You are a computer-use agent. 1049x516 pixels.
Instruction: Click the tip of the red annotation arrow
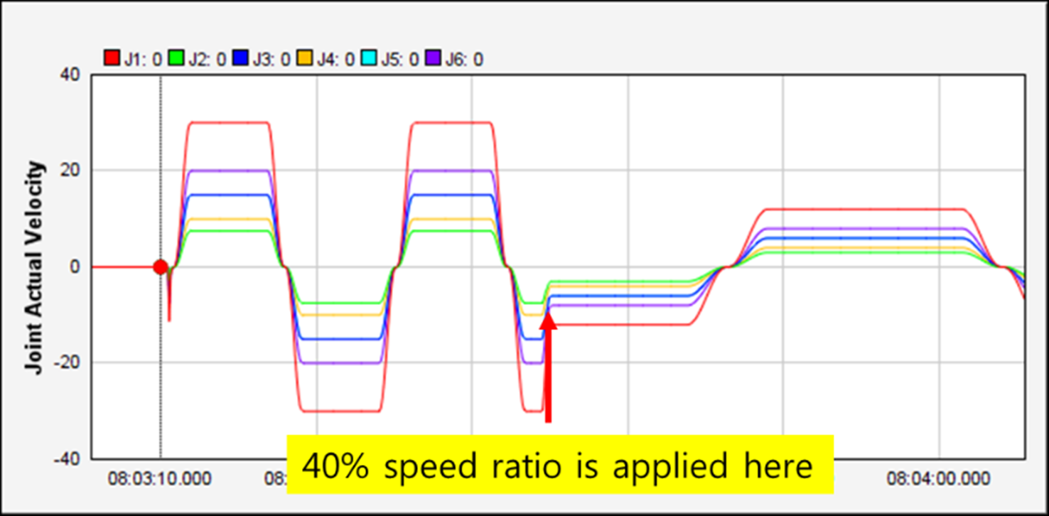coord(548,314)
